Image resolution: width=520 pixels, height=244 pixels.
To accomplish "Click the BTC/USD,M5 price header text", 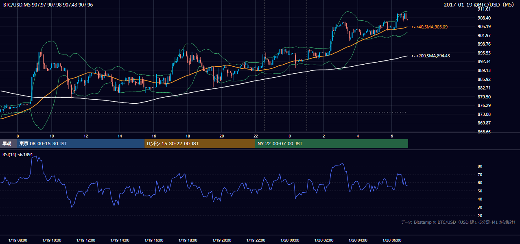I will (48, 4).
